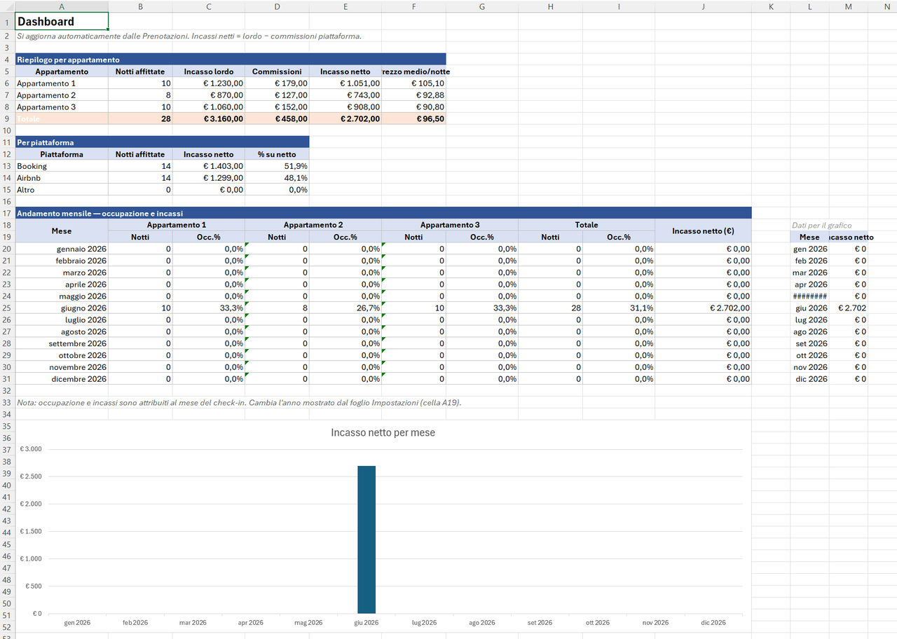Select € 2.702,00 in the giugno 2026 row
This screenshot has width=897, height=639.
[703, 308]
